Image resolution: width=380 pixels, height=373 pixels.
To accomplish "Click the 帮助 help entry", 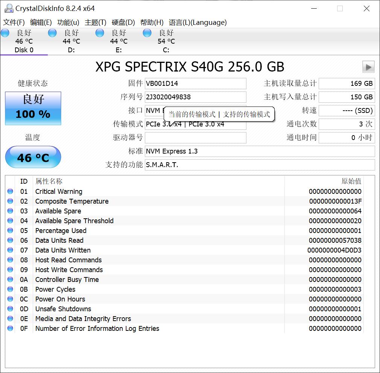I will coord(151,23).
